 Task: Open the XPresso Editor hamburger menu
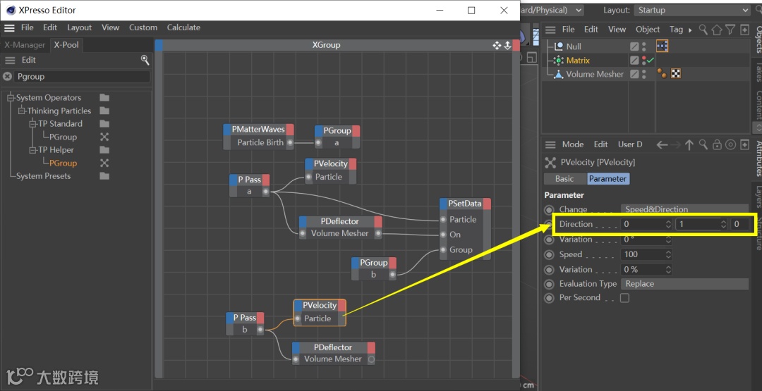(x=9, y=27)
